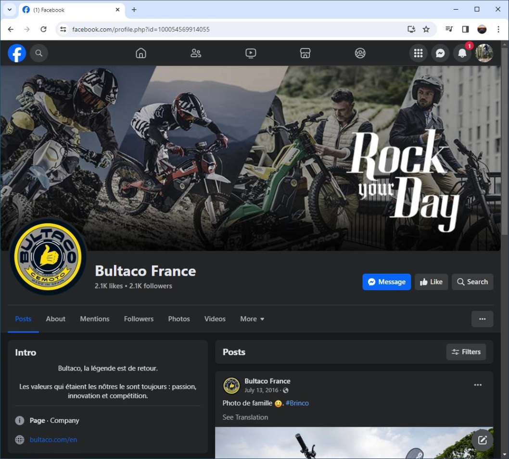
Task: Open the bultaco.com/en link
Action: [53, 439]
